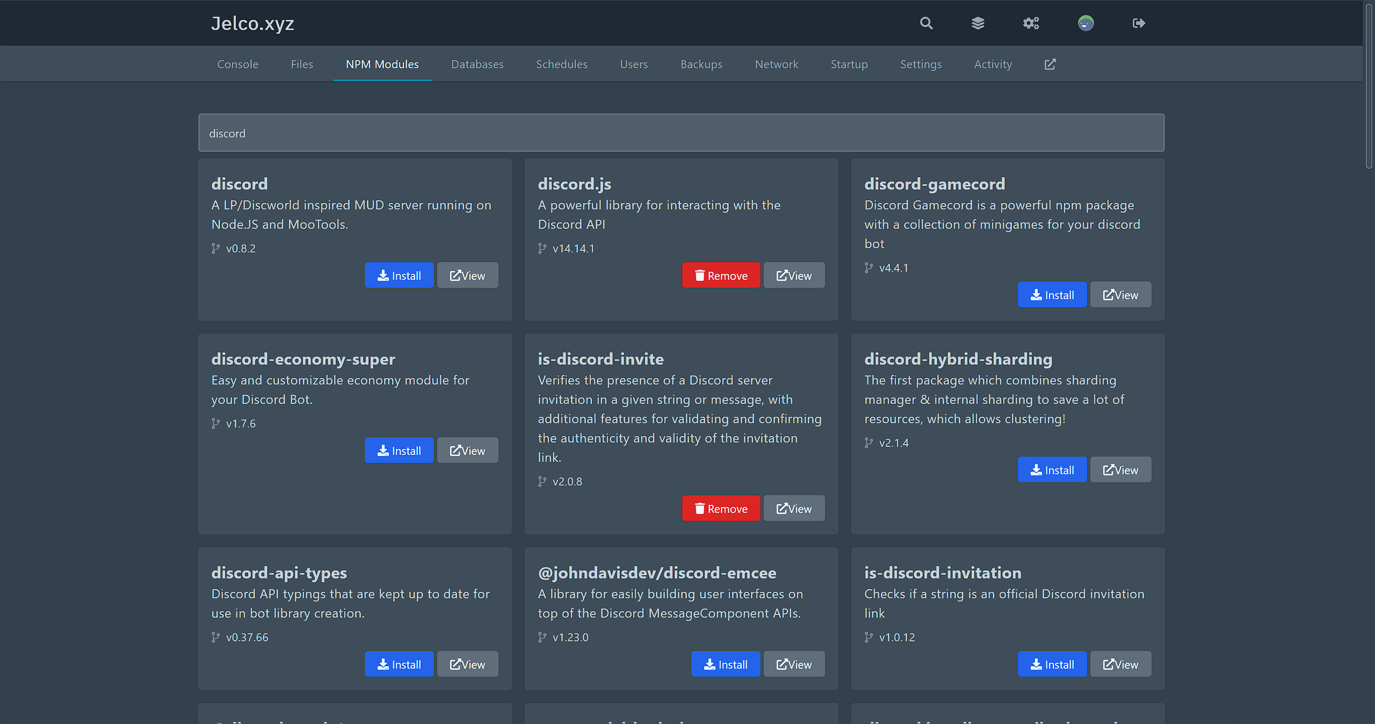
Task: Click the discord-hybrid-sharding title
Action: (958, 359)
